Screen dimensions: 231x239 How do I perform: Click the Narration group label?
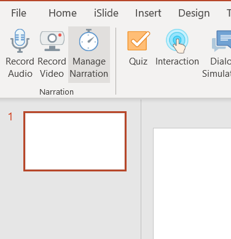[x=57, y=92]
